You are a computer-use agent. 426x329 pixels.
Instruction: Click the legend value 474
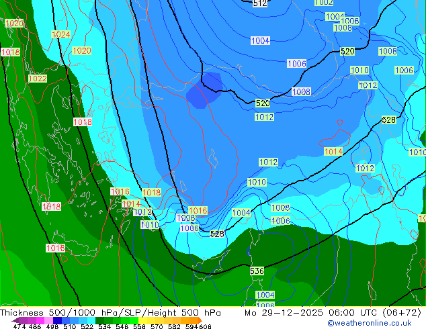click(19, 326)
